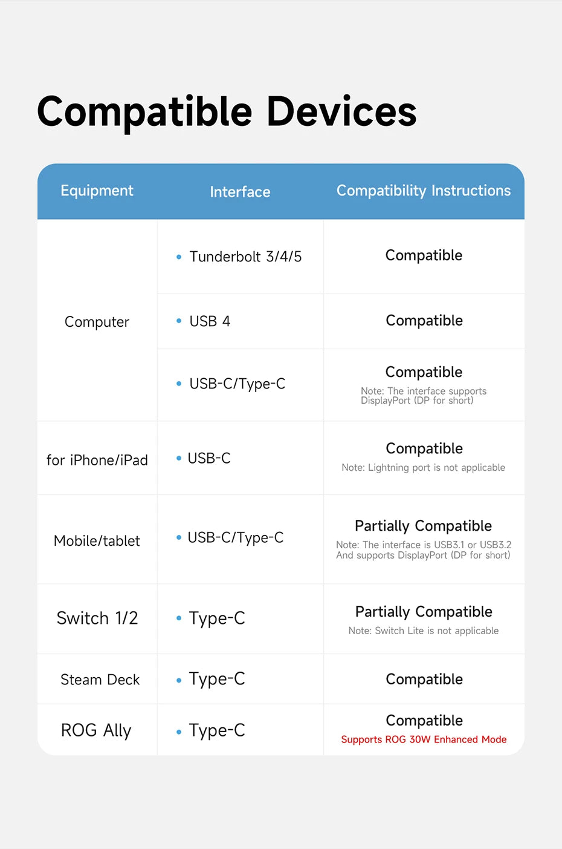Click the Compatibility Instructions column header
The image size is (562, 849).
tap(424, 191)
